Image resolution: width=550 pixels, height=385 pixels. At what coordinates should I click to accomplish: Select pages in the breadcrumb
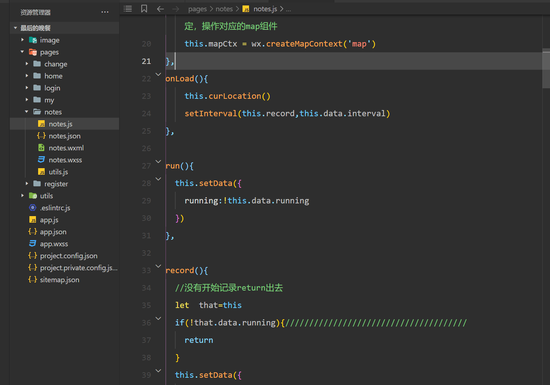(x=197, y=9)
